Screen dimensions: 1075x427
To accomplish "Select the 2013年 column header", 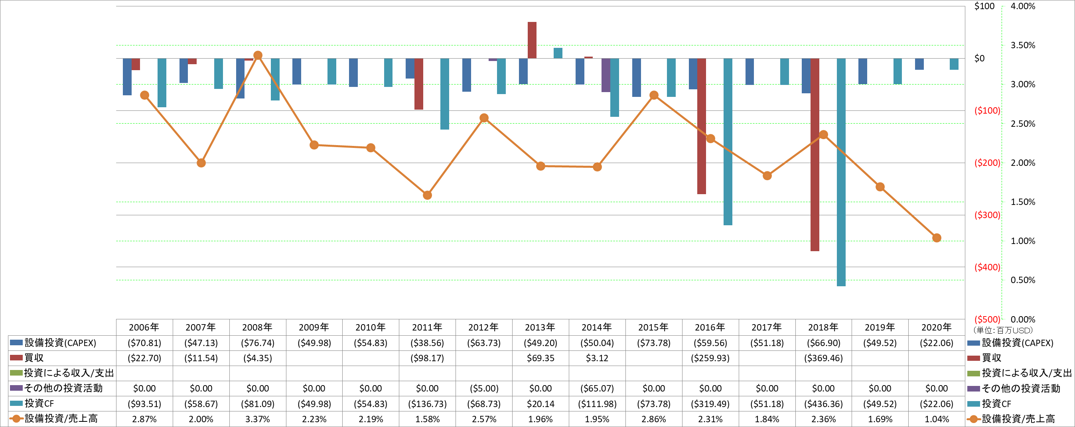I will tap(540, 327).
